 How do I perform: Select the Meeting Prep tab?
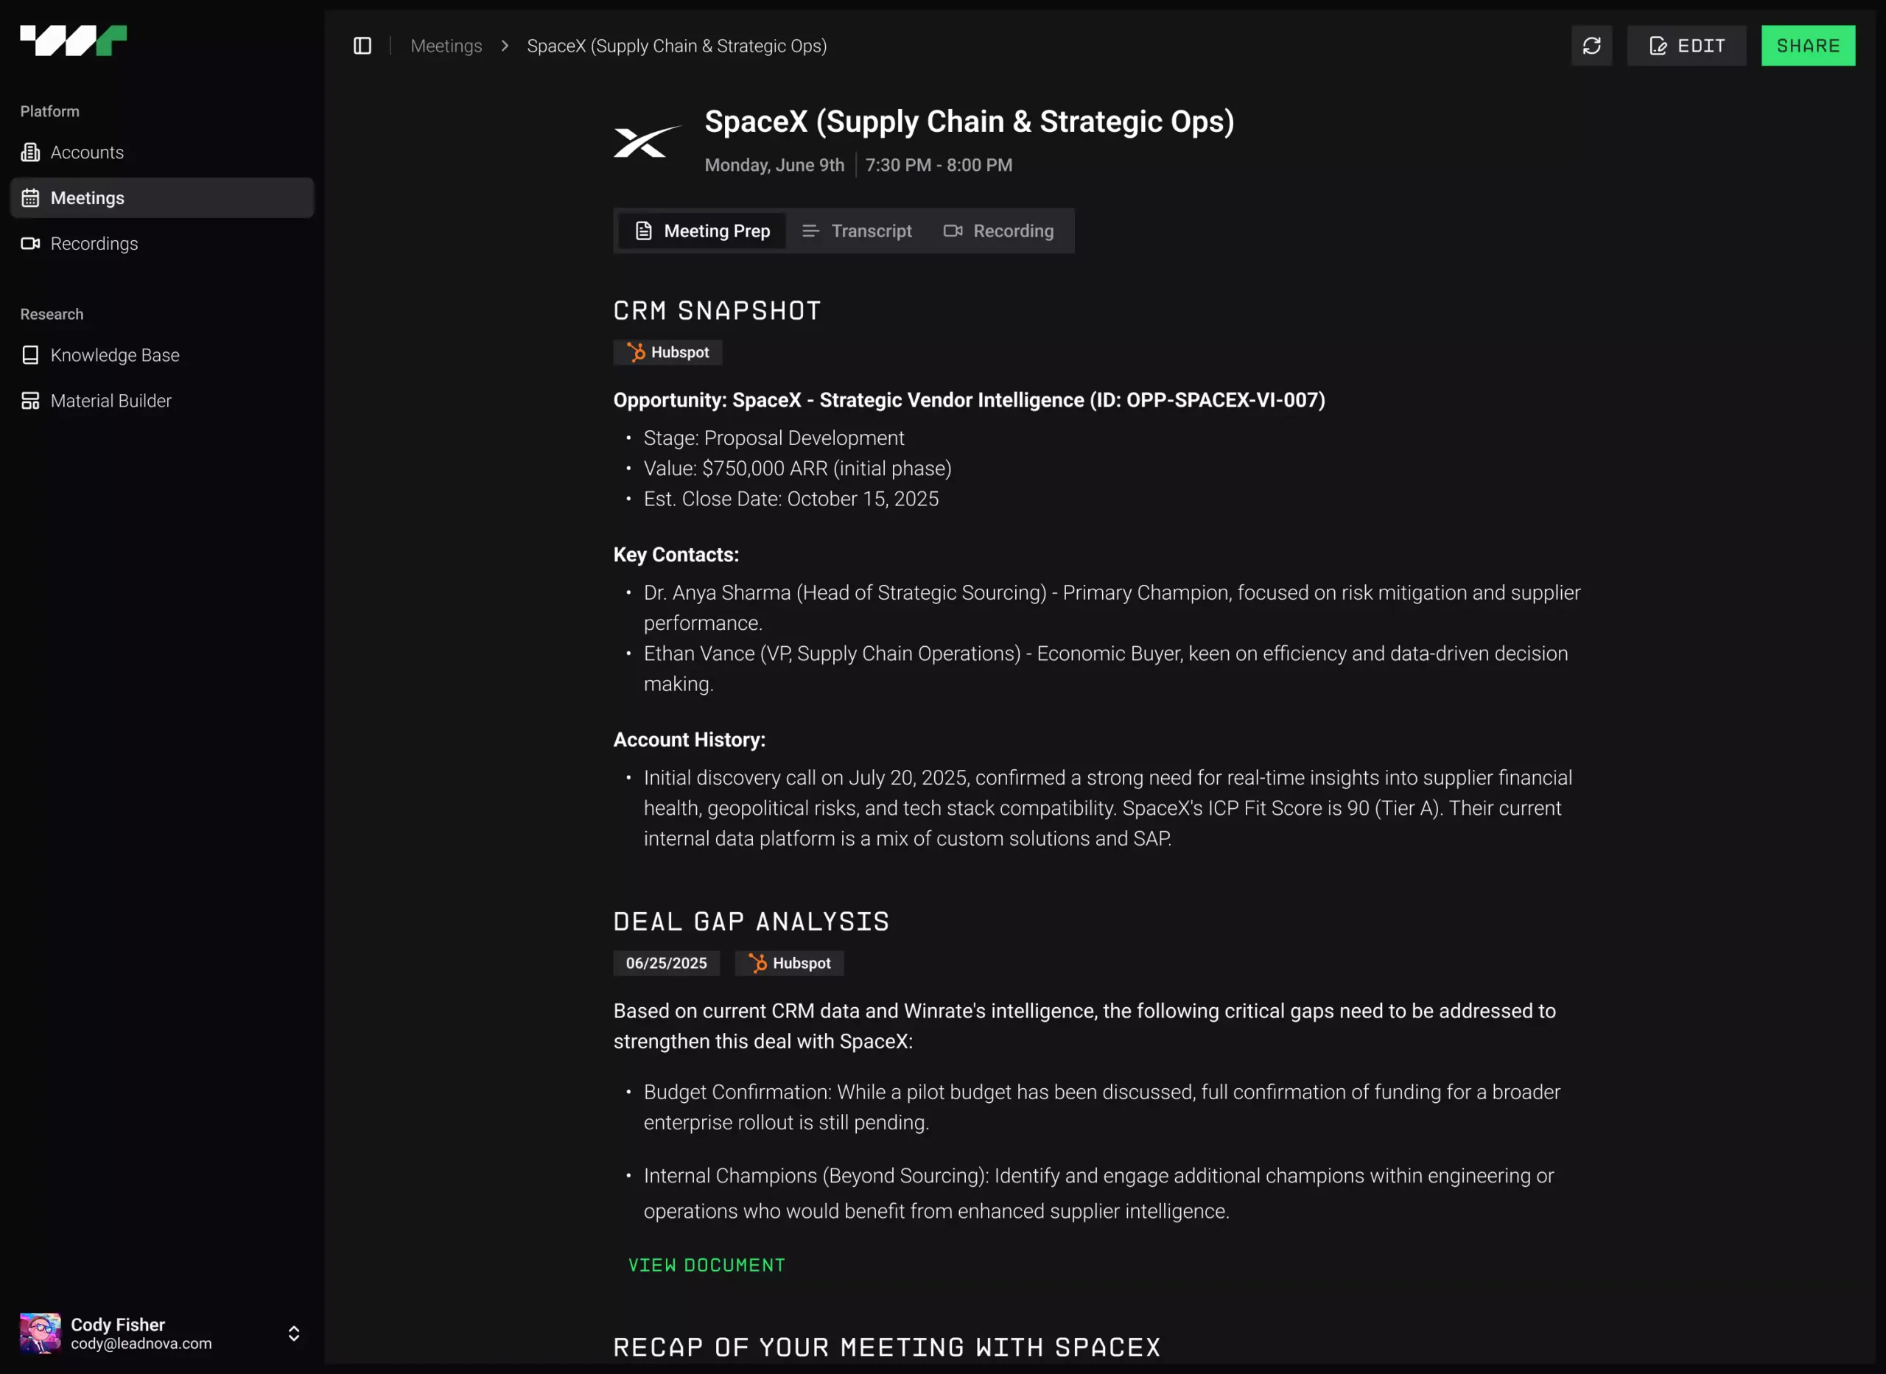click(702, 231)
